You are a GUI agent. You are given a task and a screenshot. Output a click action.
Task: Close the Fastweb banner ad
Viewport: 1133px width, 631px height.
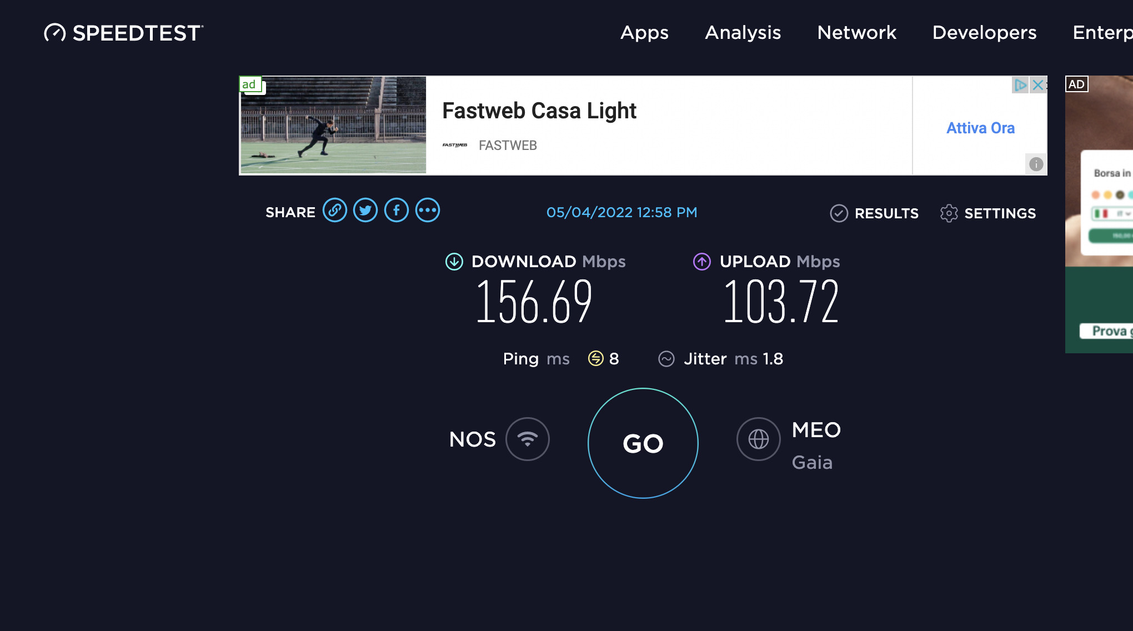pyautogui.click(x=1037, y=85)
